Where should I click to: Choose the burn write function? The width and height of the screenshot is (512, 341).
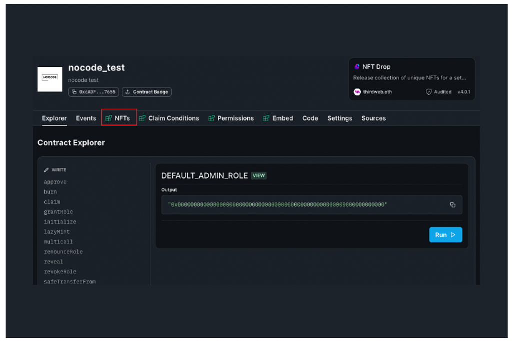tap(50, 192)
